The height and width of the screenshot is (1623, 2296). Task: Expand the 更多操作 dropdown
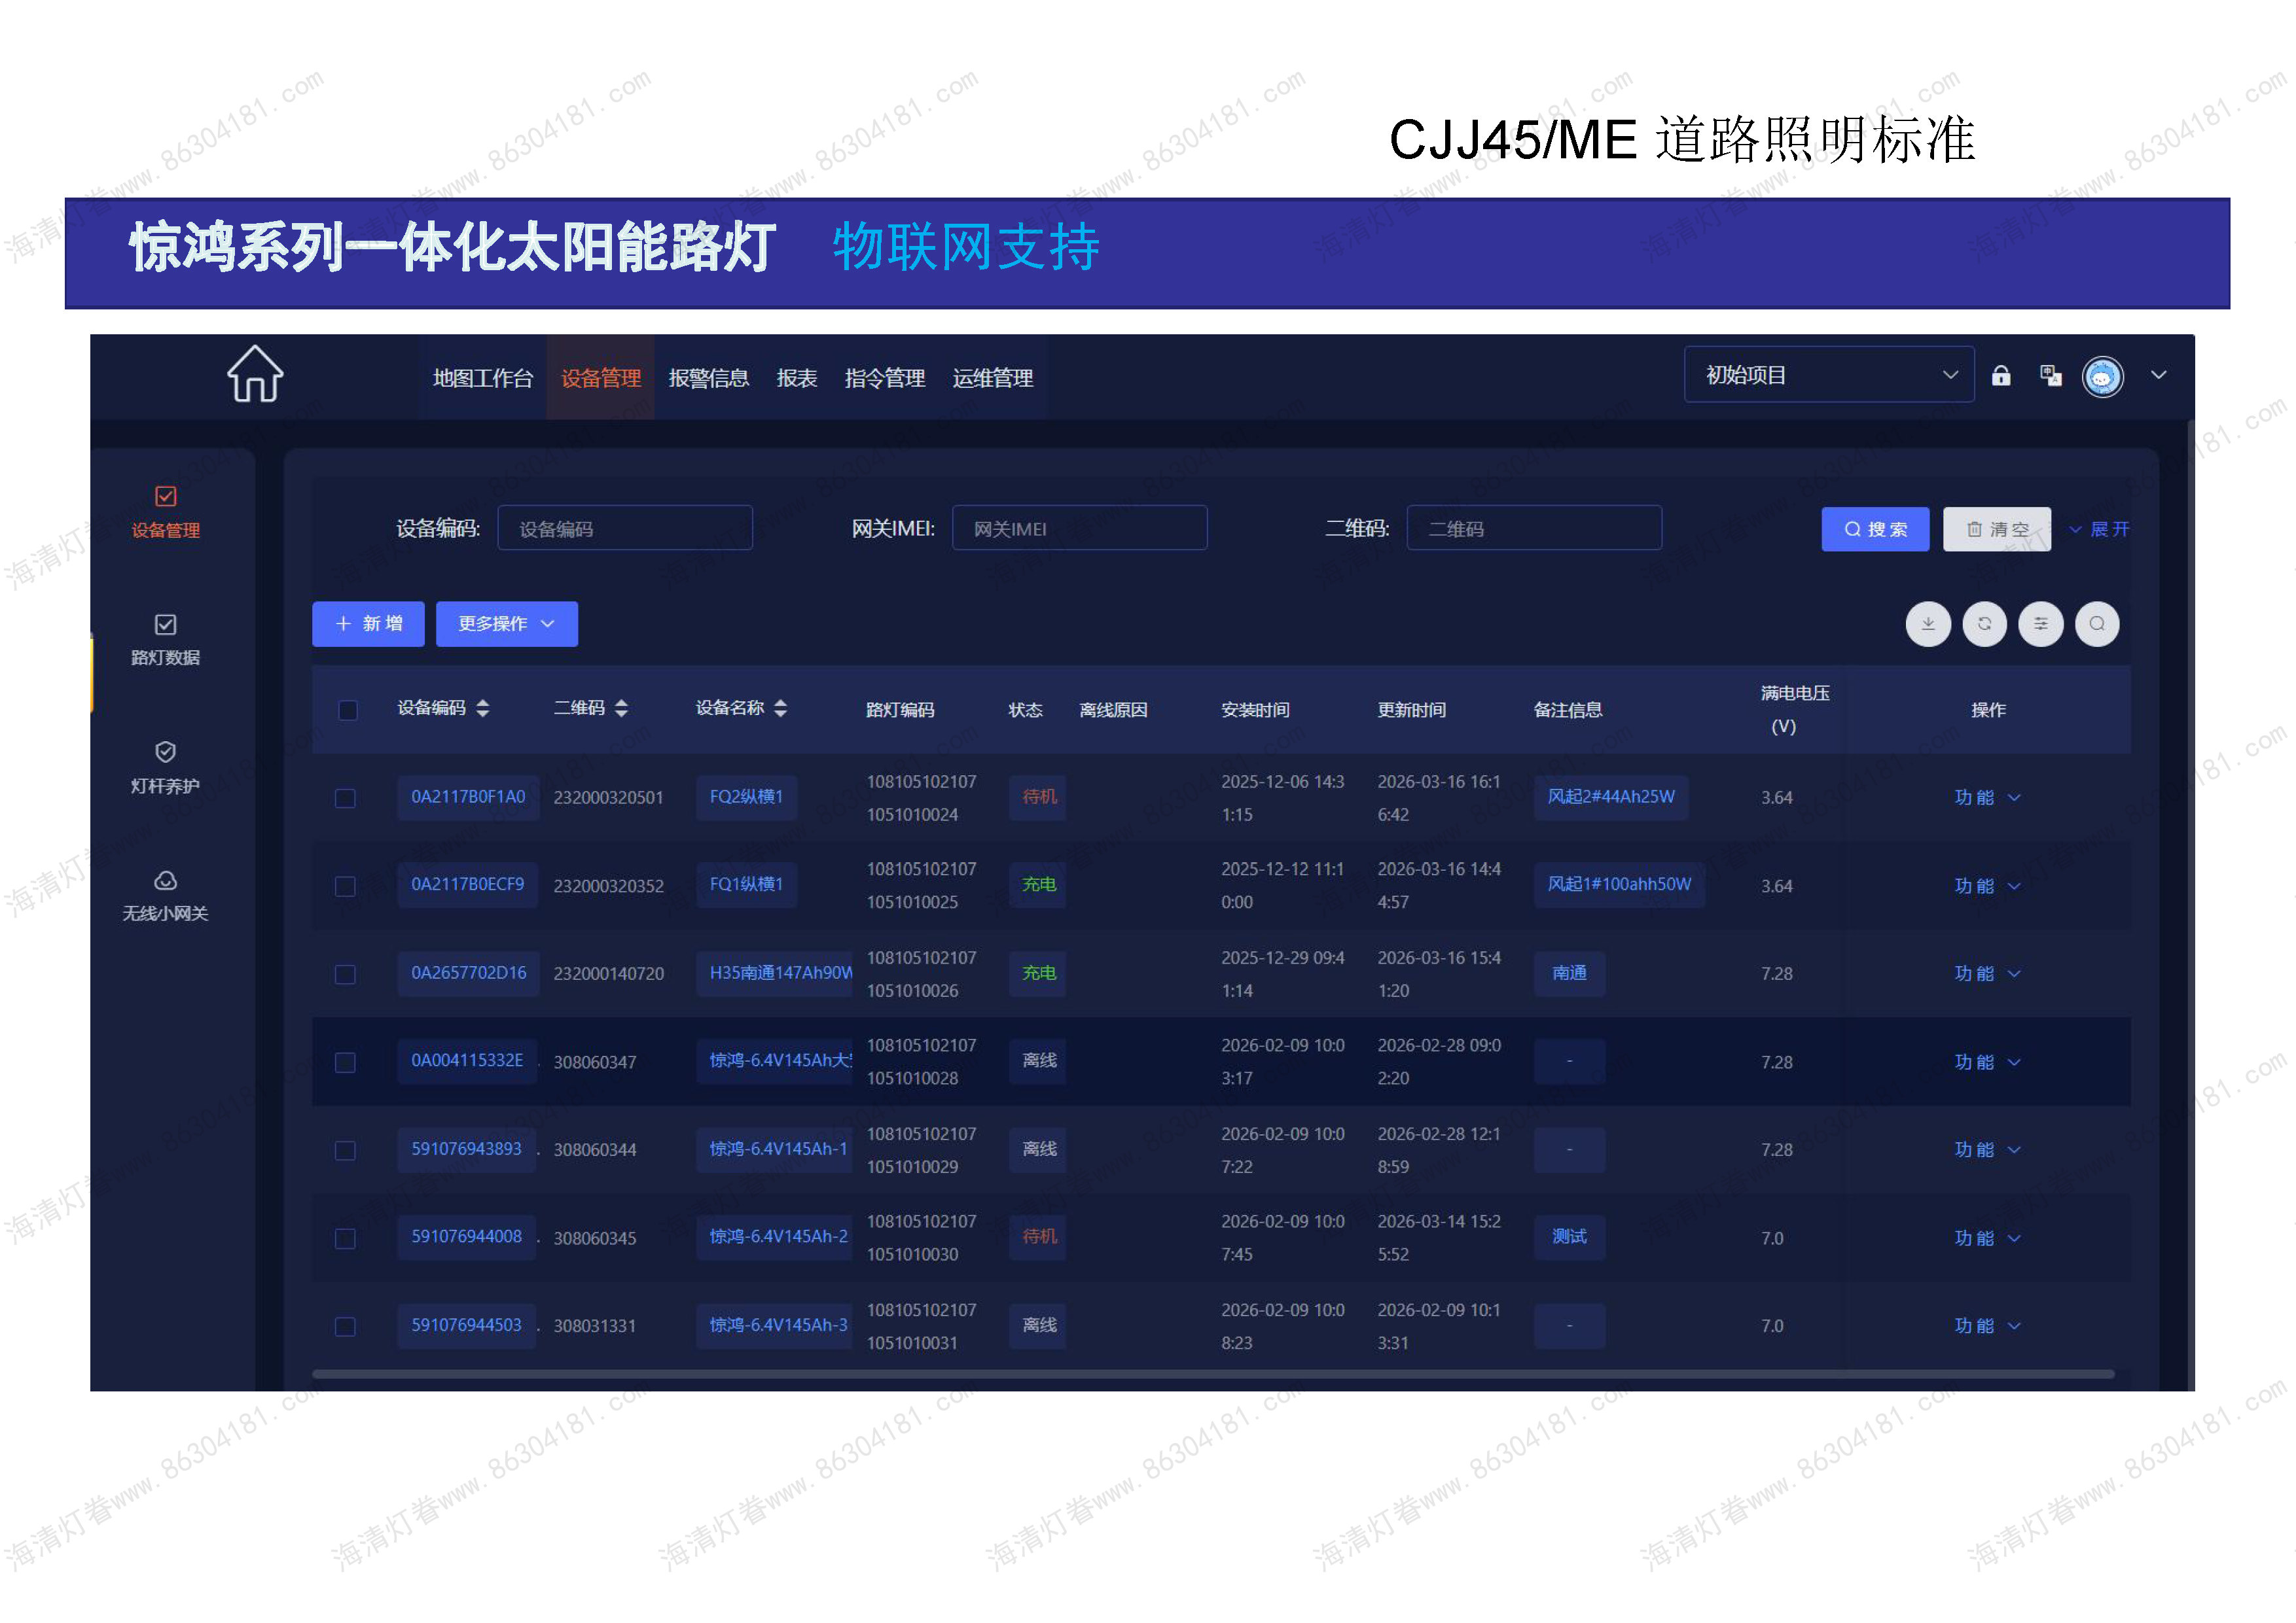[506, 623]
